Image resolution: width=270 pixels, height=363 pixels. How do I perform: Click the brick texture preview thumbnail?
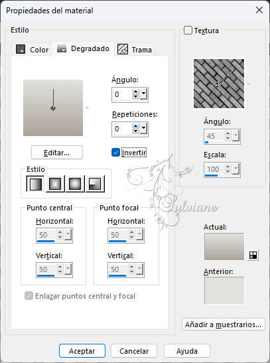tap(219, 84)
